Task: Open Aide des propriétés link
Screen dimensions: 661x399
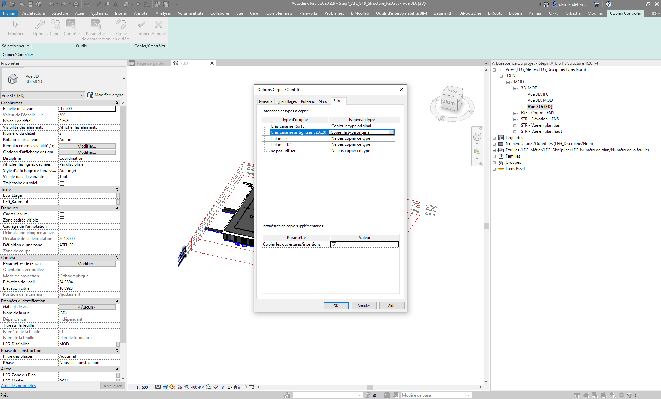Action: point(18,386)
